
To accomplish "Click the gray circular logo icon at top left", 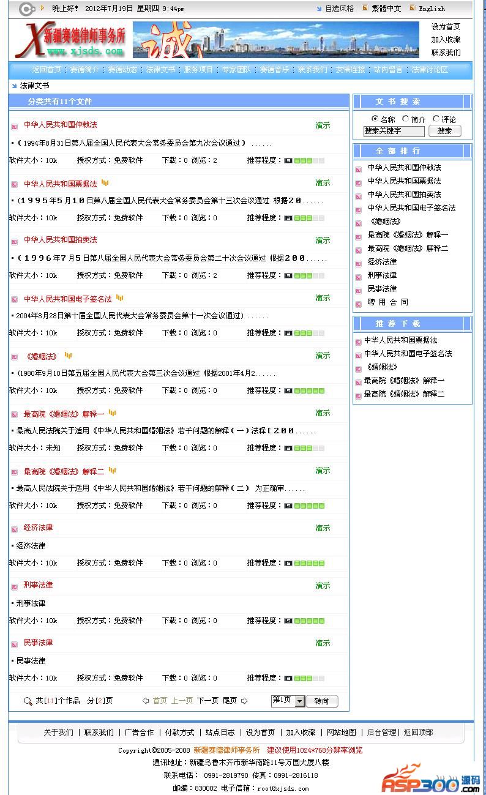I will coord(28,9).
